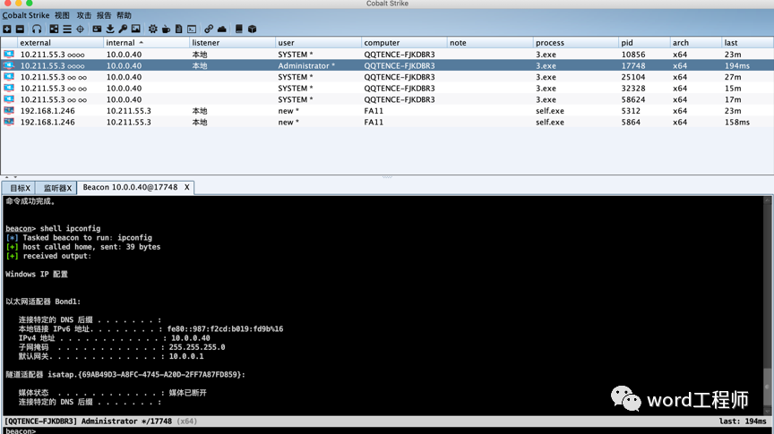Select the Beacon 10.0.0.40@17748 tab

tap(130, 187)
